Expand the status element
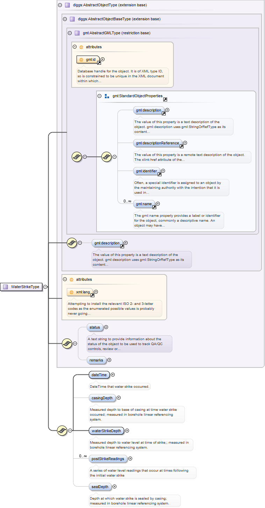265x508 pixels. (x=106, y=327)
